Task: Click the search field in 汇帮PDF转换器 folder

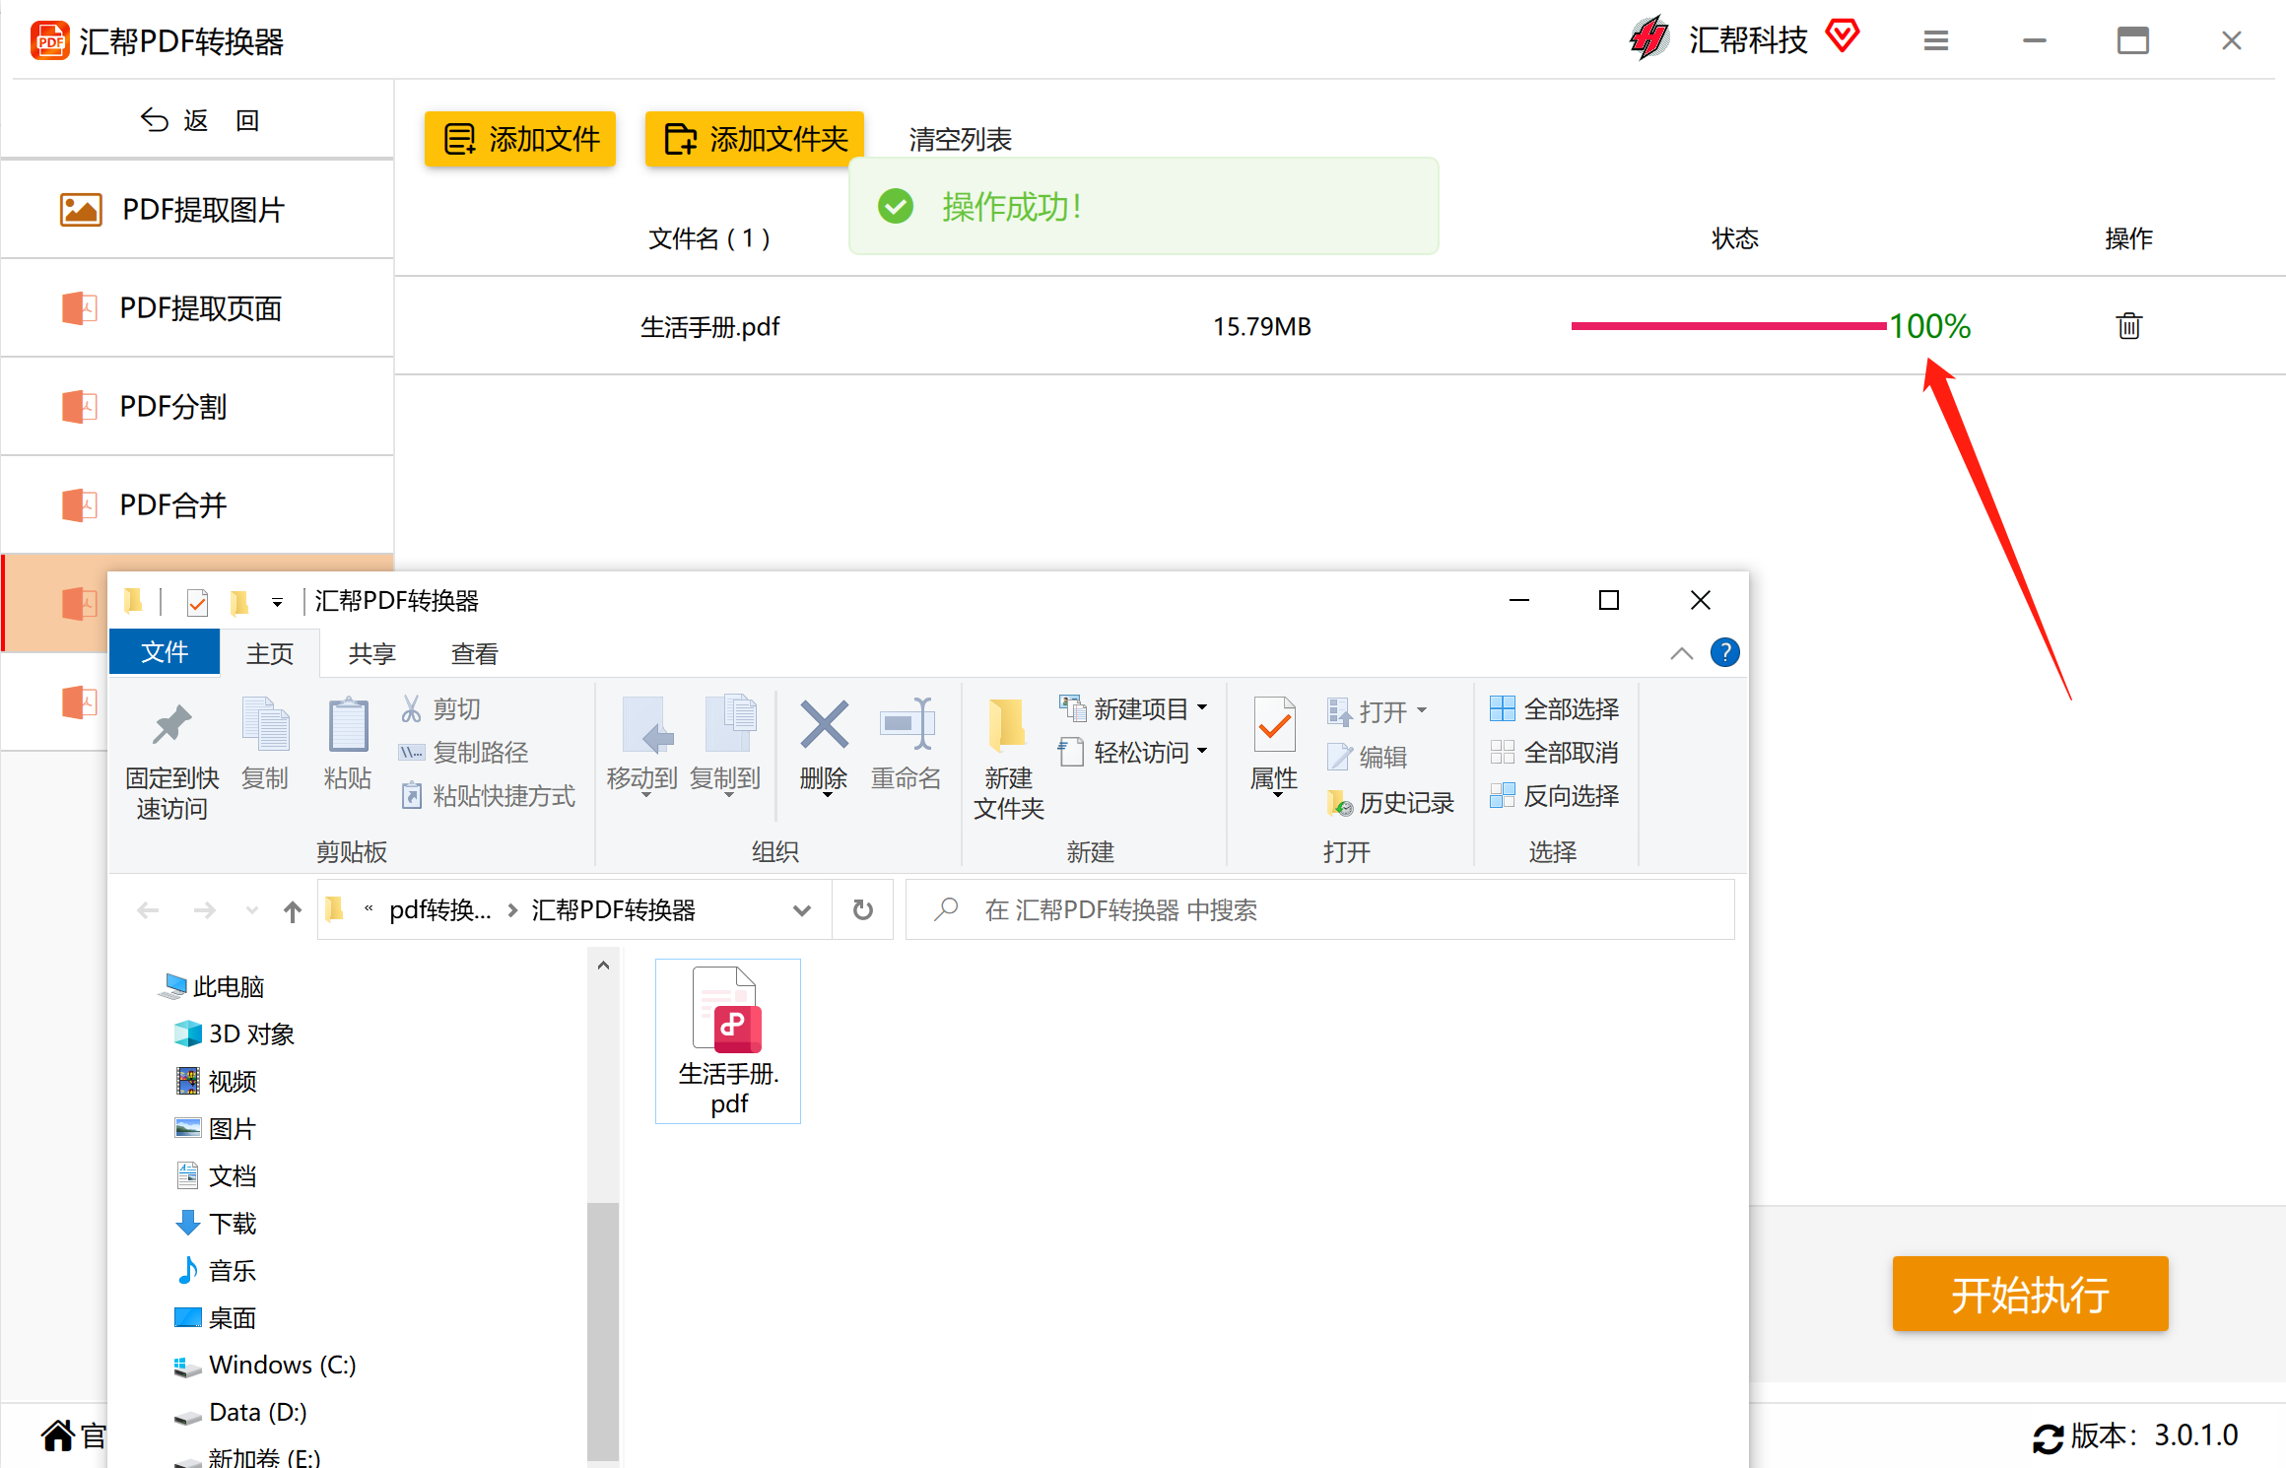Action: tap(1320, 910)
